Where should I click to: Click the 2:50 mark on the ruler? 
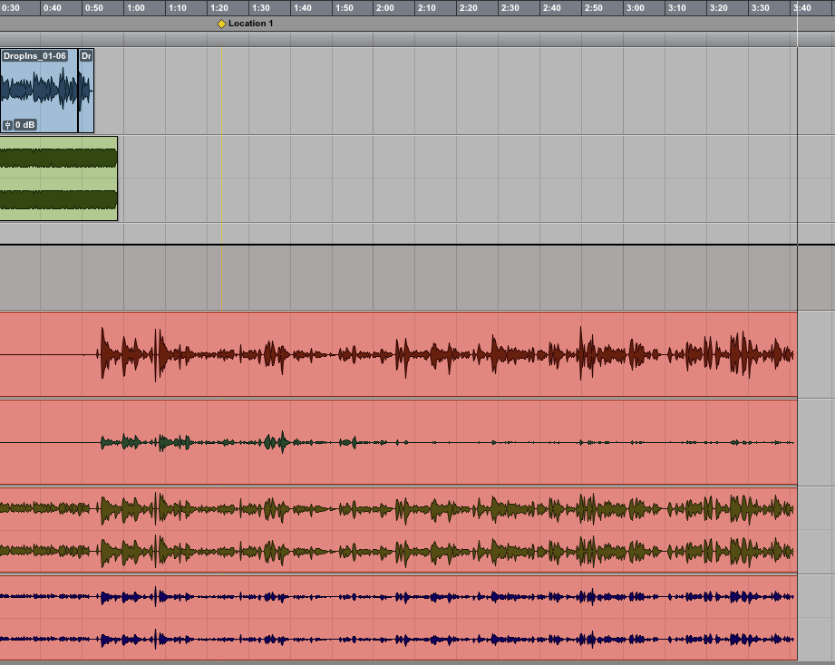(x=593, y=8)
